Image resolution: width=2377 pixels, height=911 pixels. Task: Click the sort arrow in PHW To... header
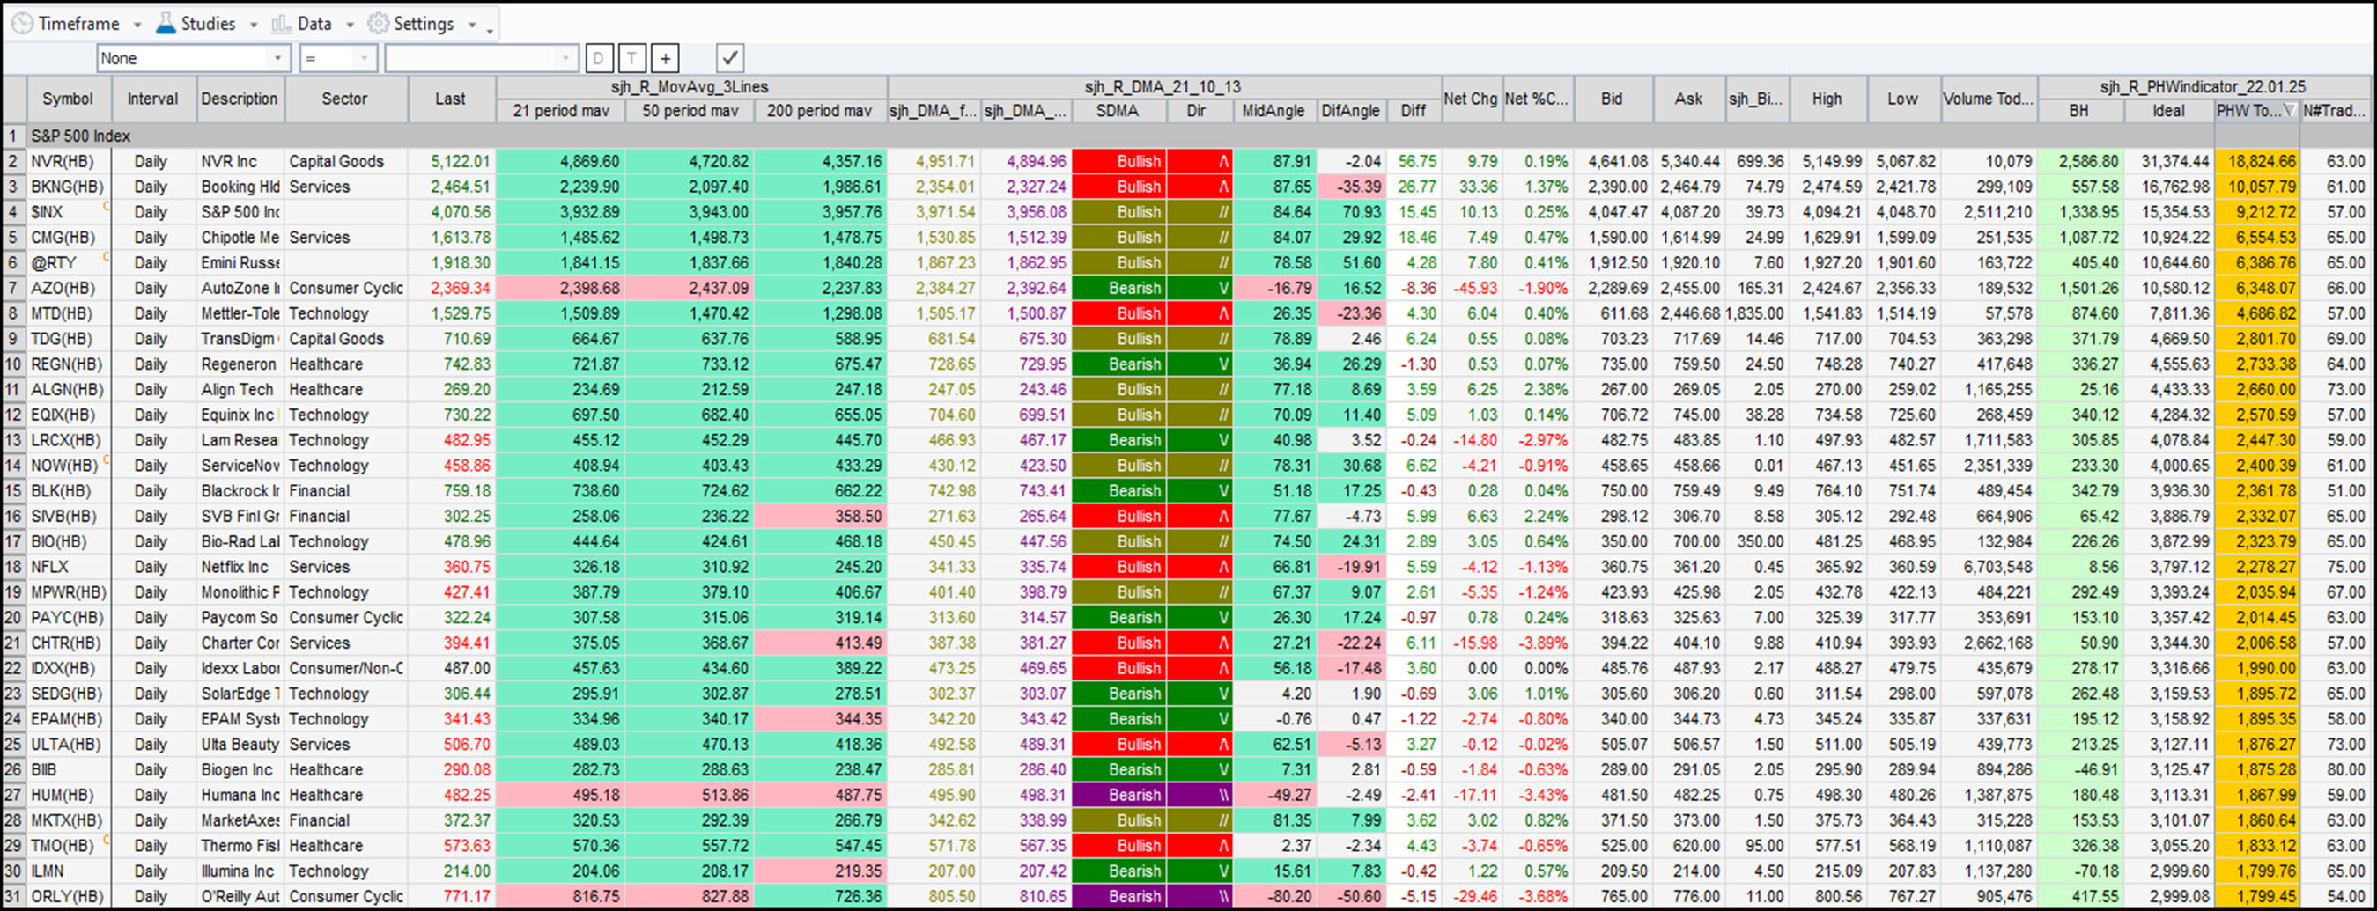point(2288,111)
